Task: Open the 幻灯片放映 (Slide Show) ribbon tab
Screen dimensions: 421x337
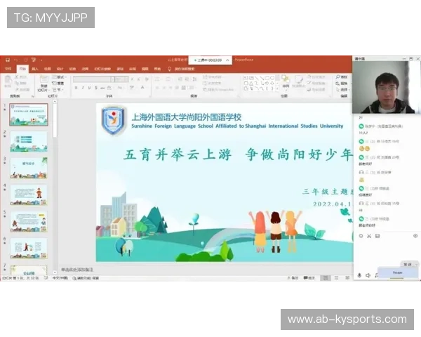Action: [102, 69]
